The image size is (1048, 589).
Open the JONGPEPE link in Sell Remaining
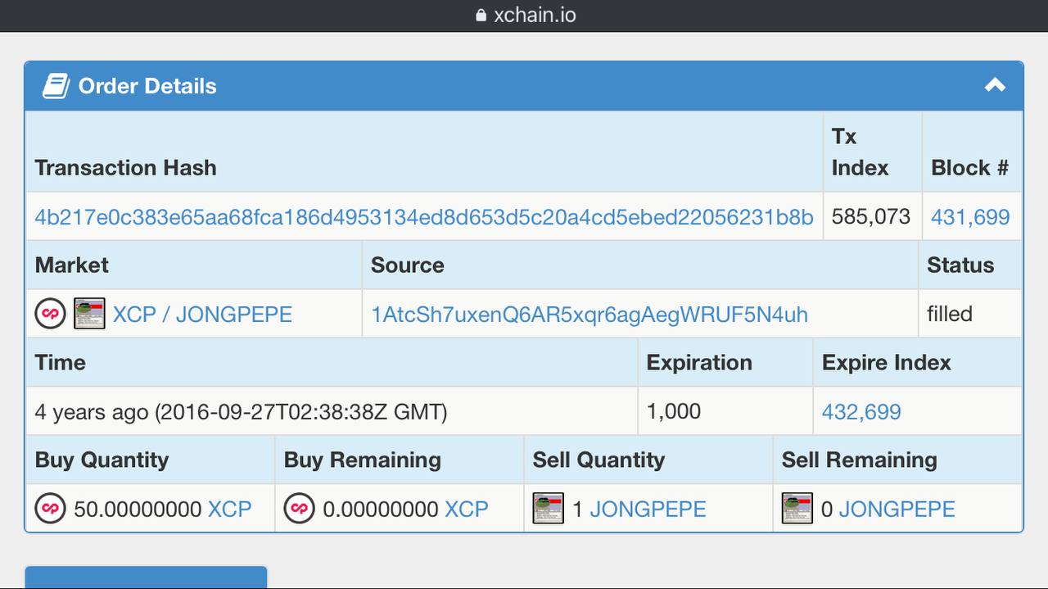[x=897, y=509]
